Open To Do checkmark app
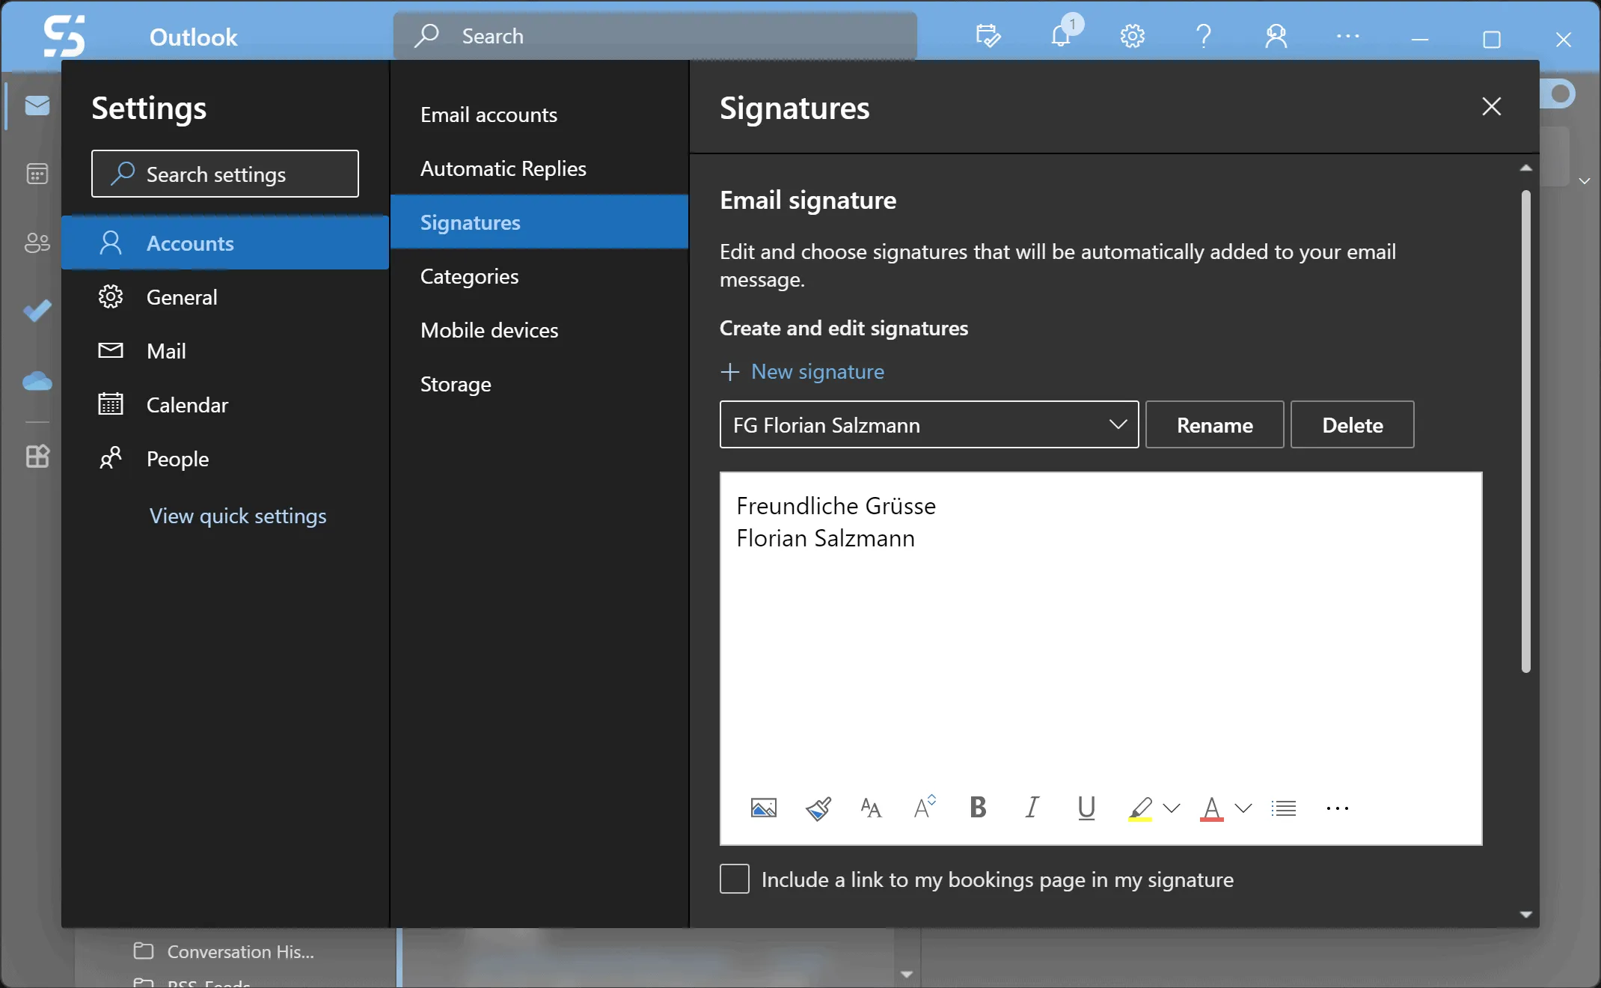This screenshot has height=988, width=1601. point(37,310)
